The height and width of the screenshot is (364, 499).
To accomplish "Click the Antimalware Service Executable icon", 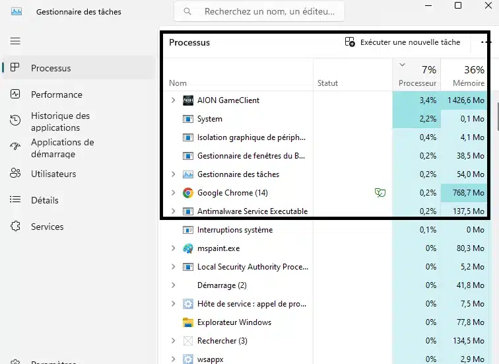I will point(188,211).
